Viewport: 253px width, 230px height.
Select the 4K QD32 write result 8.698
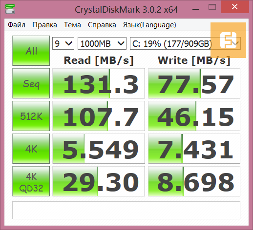point(194,181)
